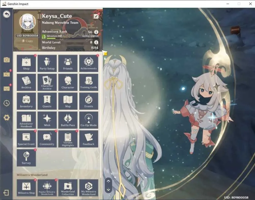Open the Adventurer Handbook
Screen dimensions: 255x200
26,120
